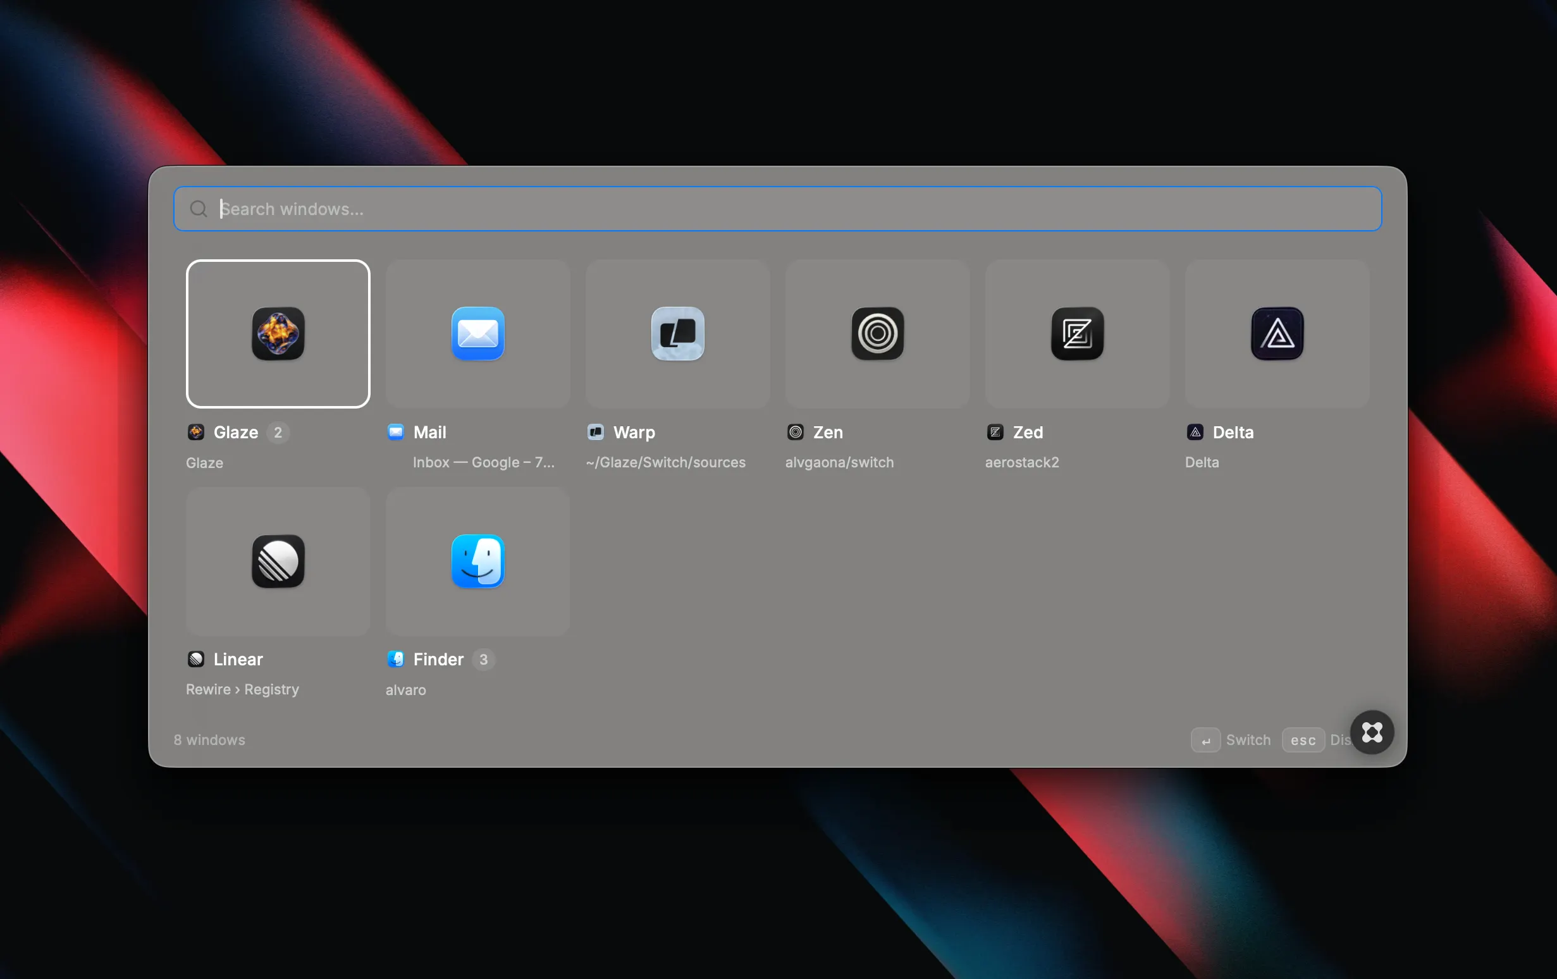Click the small Finder face icon by label
The width and height of the screenshot is (1557, 979).
[x=396, y=659]
